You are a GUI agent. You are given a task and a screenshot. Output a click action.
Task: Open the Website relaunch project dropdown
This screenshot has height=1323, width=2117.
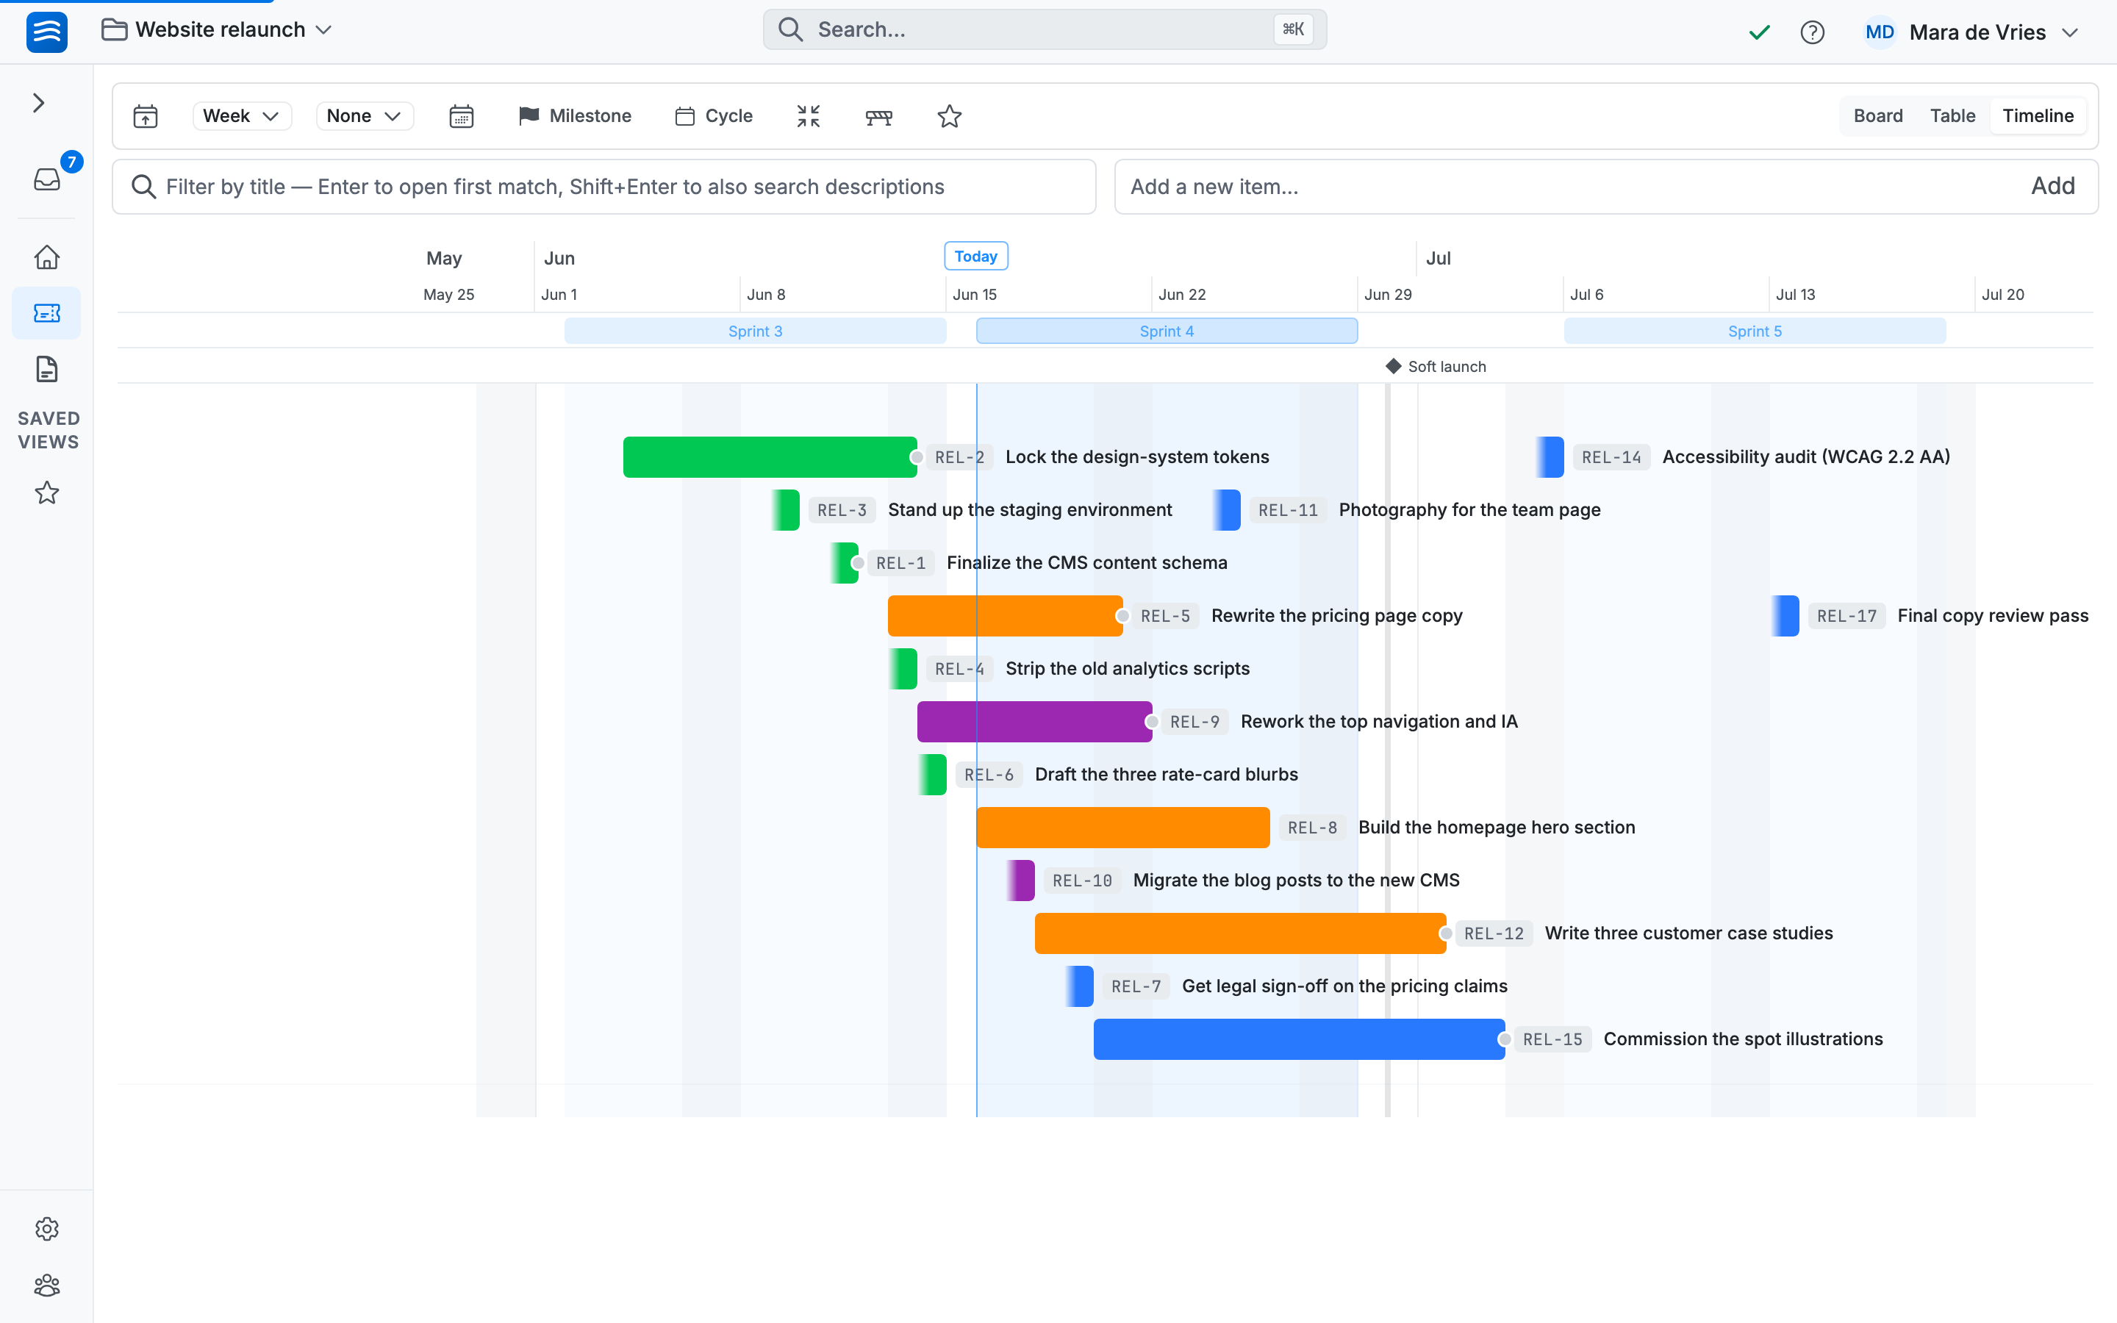point(217,29)
